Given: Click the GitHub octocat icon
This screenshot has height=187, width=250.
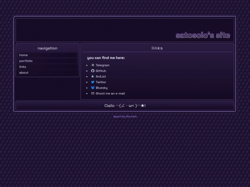Looking at the screenshot, I should tap(93, 71).
